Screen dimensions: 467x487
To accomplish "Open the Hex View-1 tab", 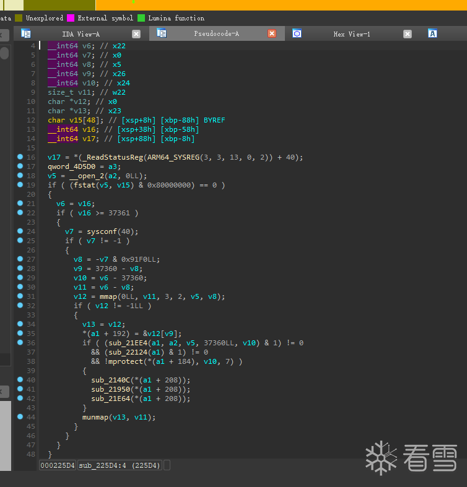I will coord(352,34).
